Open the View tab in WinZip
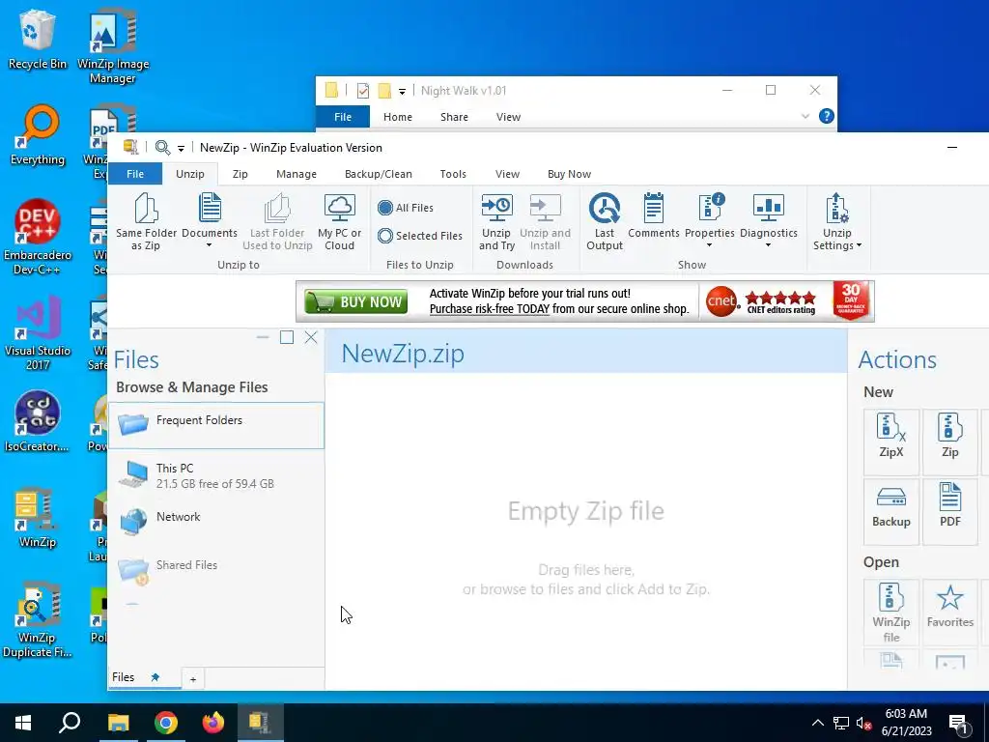 coord(507,174)
